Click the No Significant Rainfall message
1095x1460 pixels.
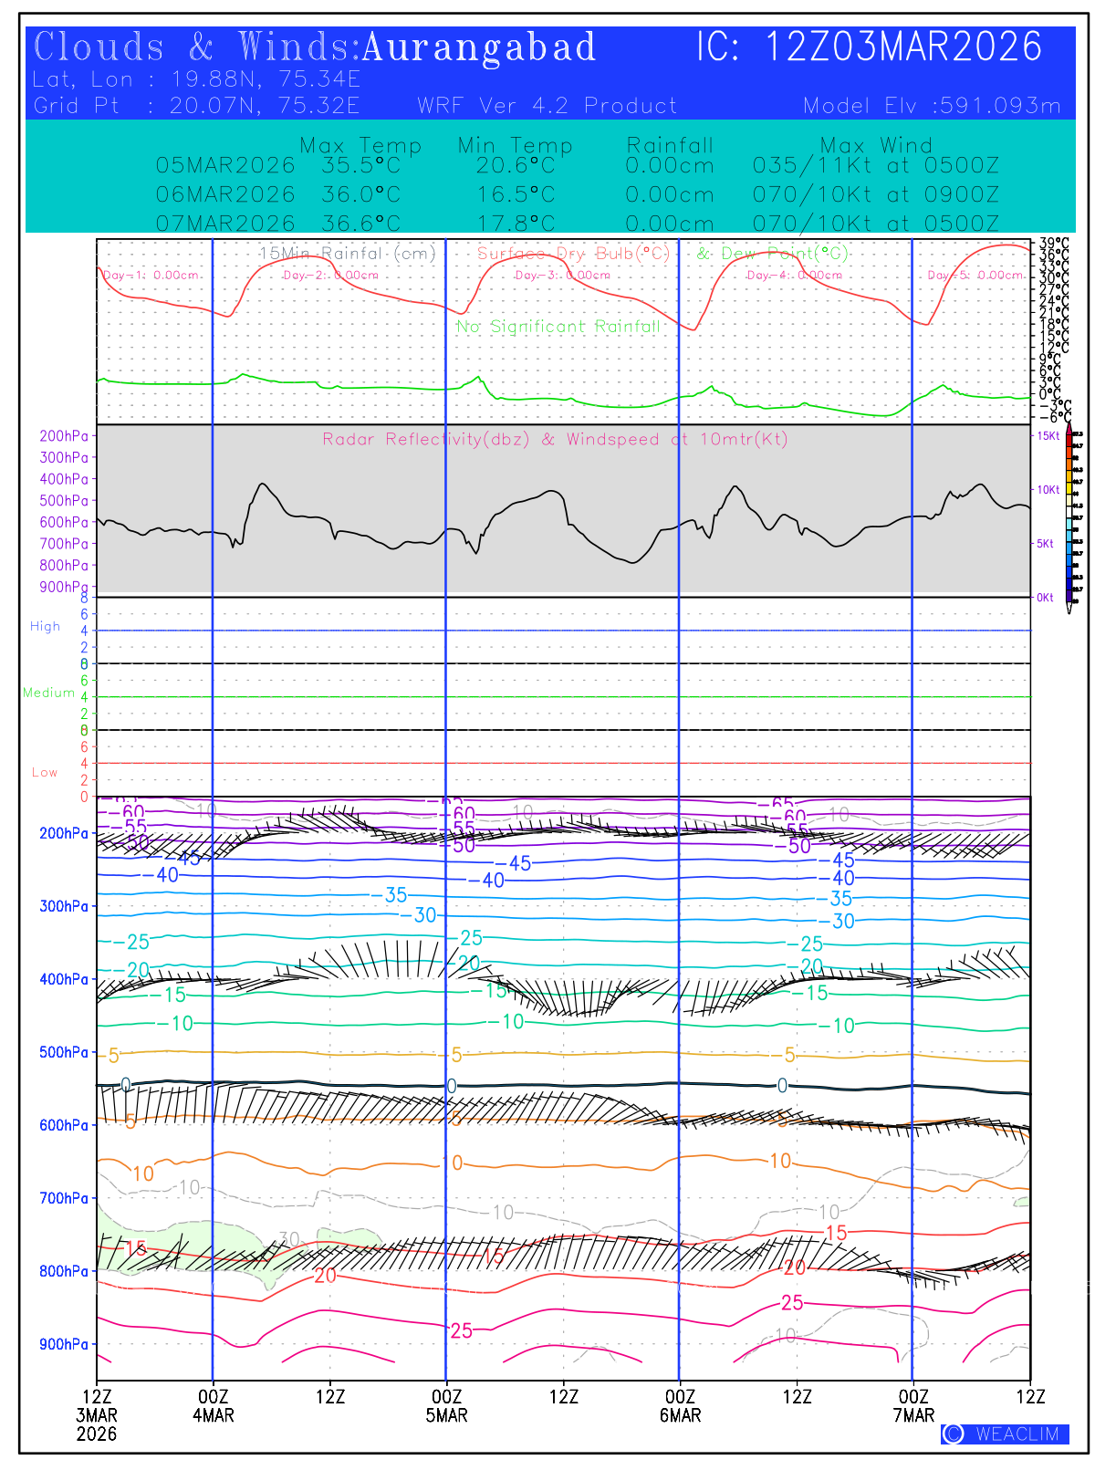coord(558,327)
